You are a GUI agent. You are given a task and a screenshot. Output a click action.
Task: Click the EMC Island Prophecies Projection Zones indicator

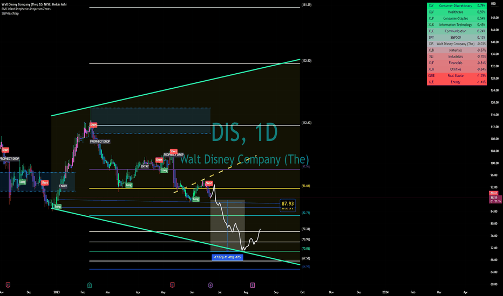(26, 9)
